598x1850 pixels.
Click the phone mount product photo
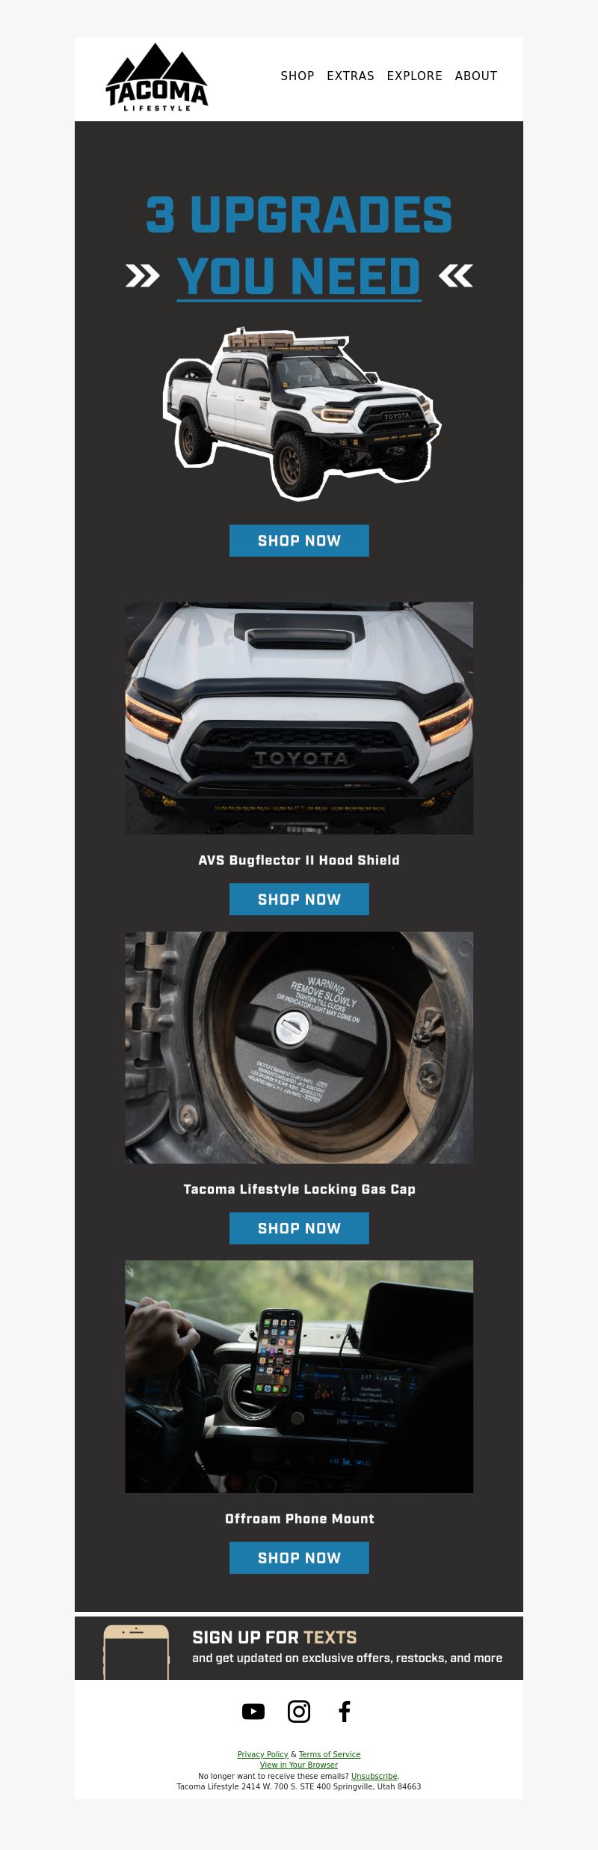pos(299,1376)
